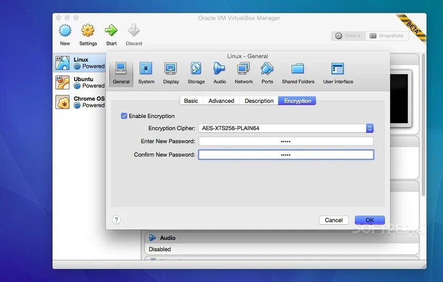Switch to Details view button
Viewport: 443px width, 282px height.
point(348,36)
